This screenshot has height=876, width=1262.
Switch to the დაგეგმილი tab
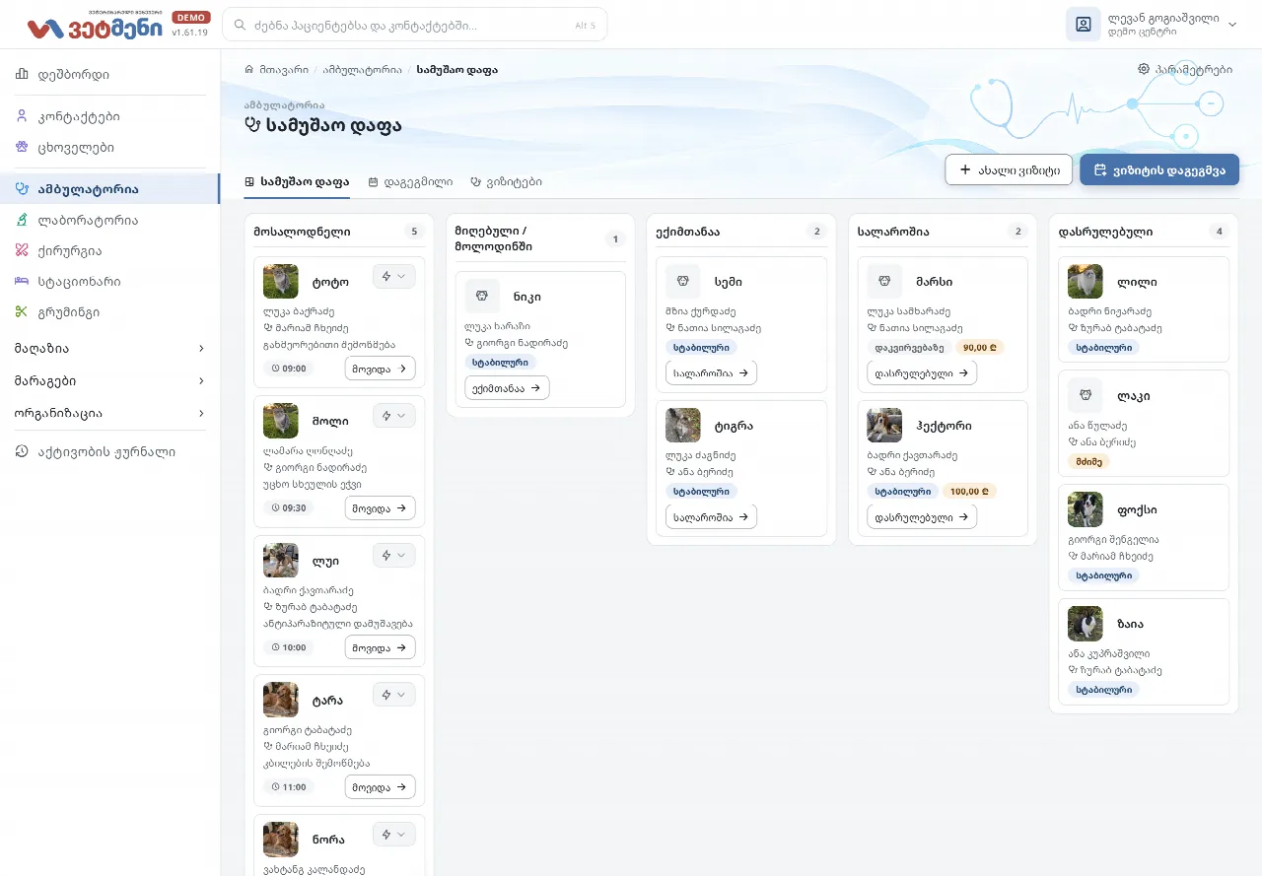coord(410,182)
